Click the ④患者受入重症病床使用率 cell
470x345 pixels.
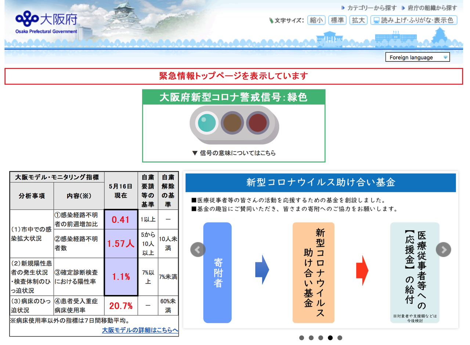[x=79, y=306]
